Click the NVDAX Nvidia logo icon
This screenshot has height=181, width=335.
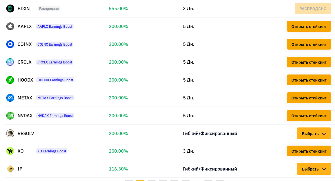pos(10,116)
